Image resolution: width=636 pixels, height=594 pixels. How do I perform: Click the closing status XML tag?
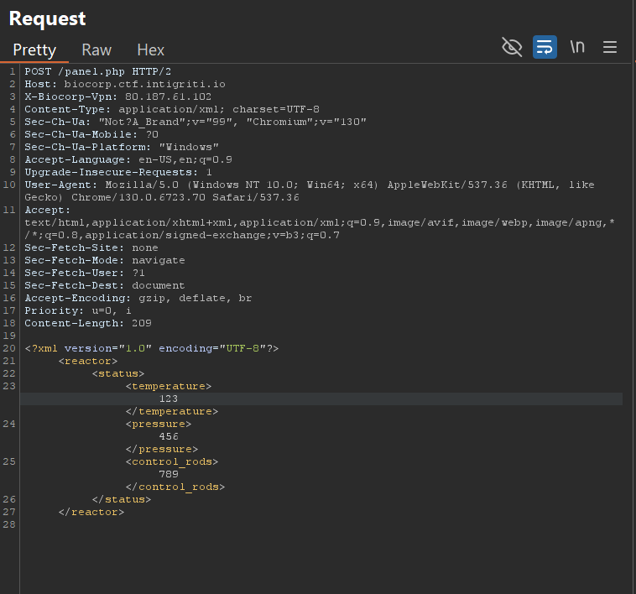[121, 499]
